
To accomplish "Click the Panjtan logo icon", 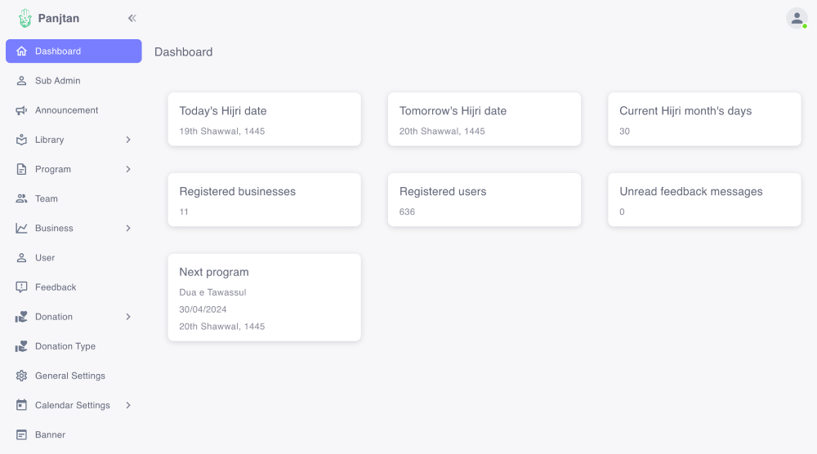I will (x=25, y=18).
